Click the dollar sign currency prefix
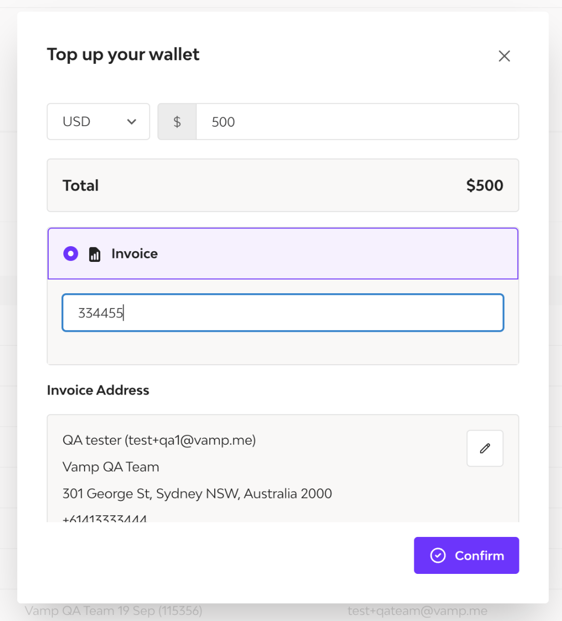Image resolution: width=562 pixels, height=621 pixels. (x=177, y=122)
